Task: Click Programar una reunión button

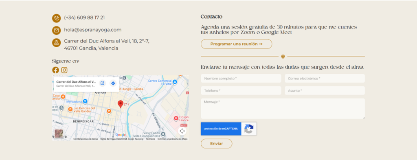Action: tap(237, 44)
